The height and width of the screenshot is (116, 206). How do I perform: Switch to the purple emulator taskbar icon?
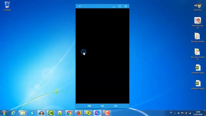97,113
